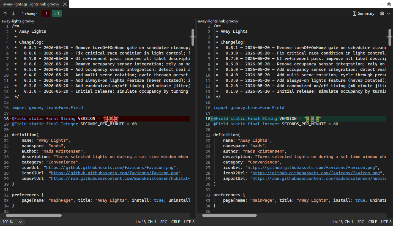Click the green +1 additions badge
The width and height of the screenshot is (393, 226).
click(x=57, y=13)
